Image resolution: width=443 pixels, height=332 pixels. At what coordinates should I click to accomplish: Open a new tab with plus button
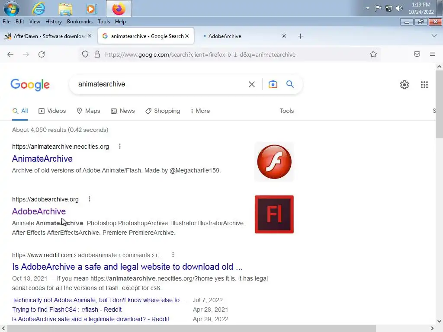301,36
